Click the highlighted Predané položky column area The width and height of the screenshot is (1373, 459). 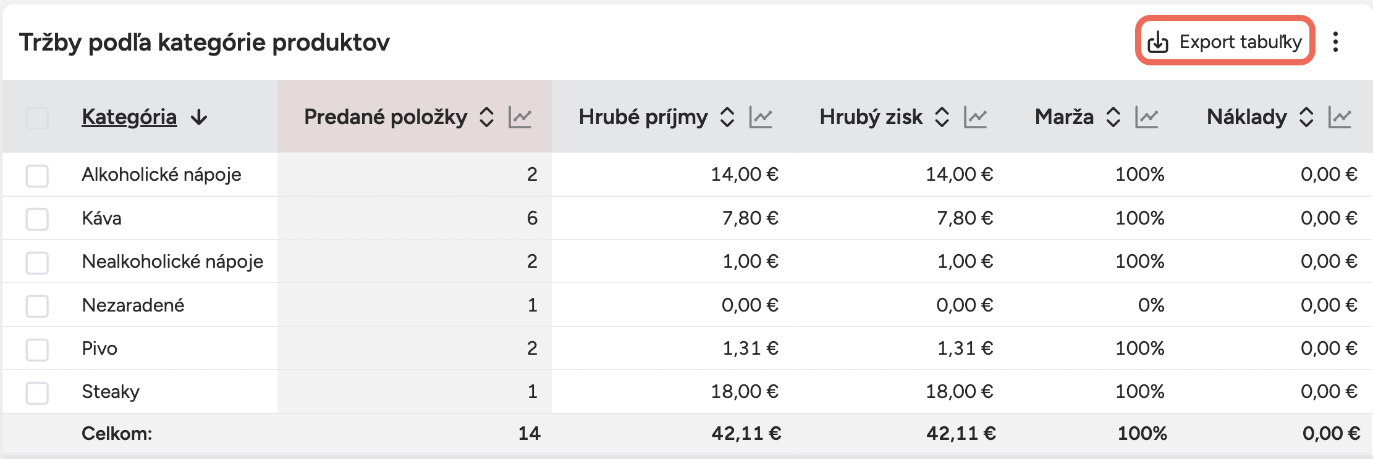point(414,117)
